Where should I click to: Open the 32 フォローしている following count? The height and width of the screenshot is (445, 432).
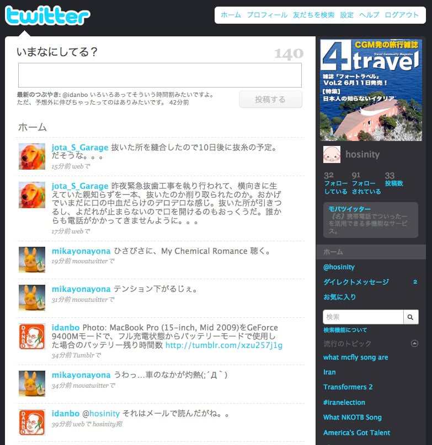coord(335,183)
